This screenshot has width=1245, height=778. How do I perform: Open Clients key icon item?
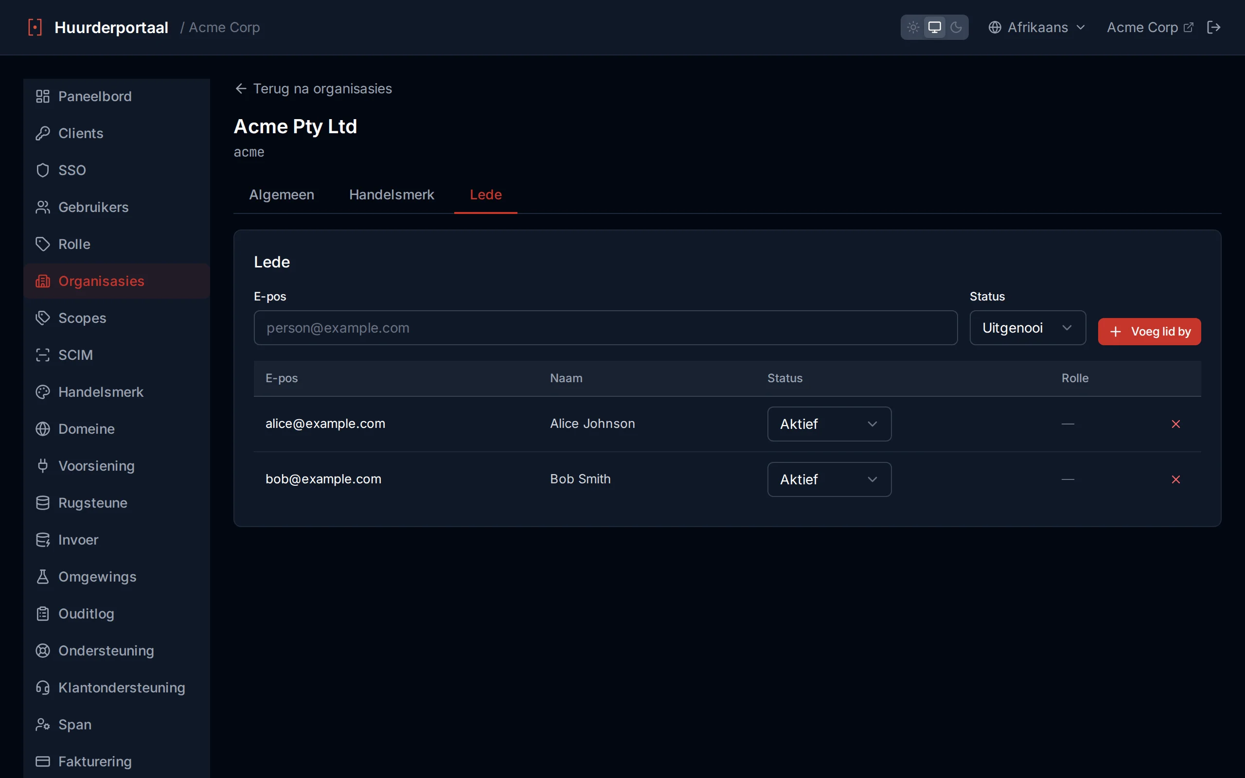(x=117, y=133)
